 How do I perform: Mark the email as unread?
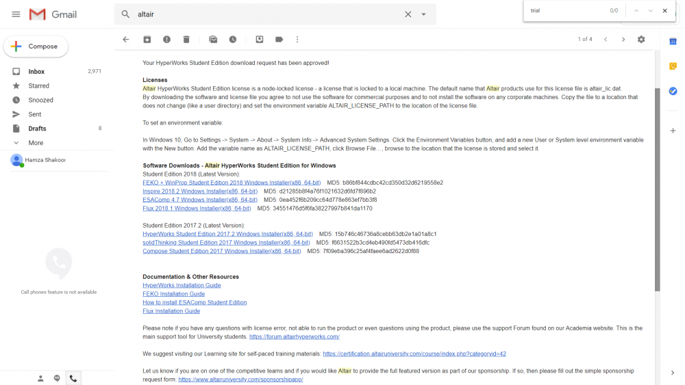(x=213, y=39)
